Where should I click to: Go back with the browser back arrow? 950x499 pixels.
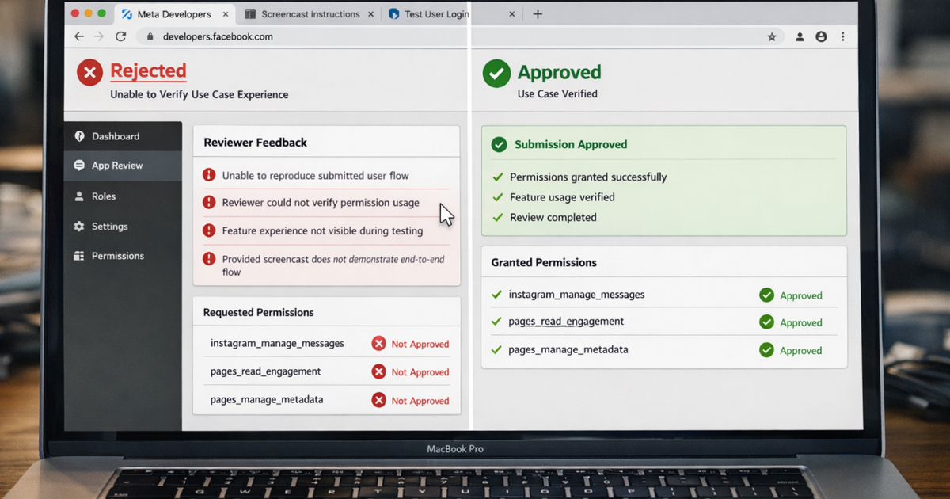pyautogui.click(x=78, y=36)
